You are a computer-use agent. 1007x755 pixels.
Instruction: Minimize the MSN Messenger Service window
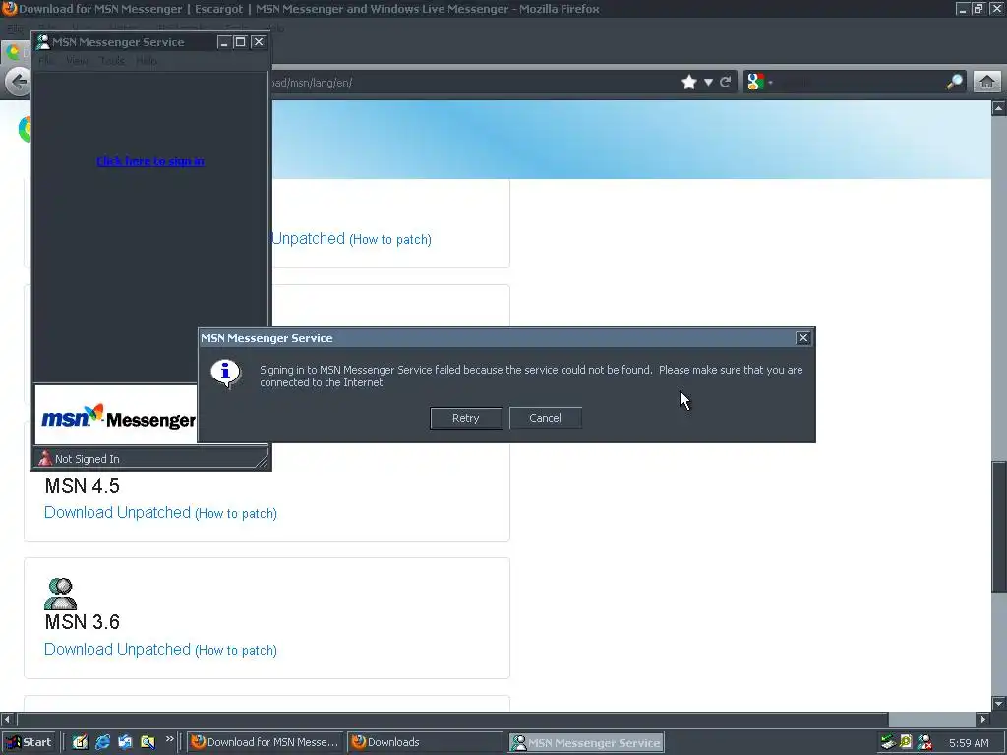(223, 42)
